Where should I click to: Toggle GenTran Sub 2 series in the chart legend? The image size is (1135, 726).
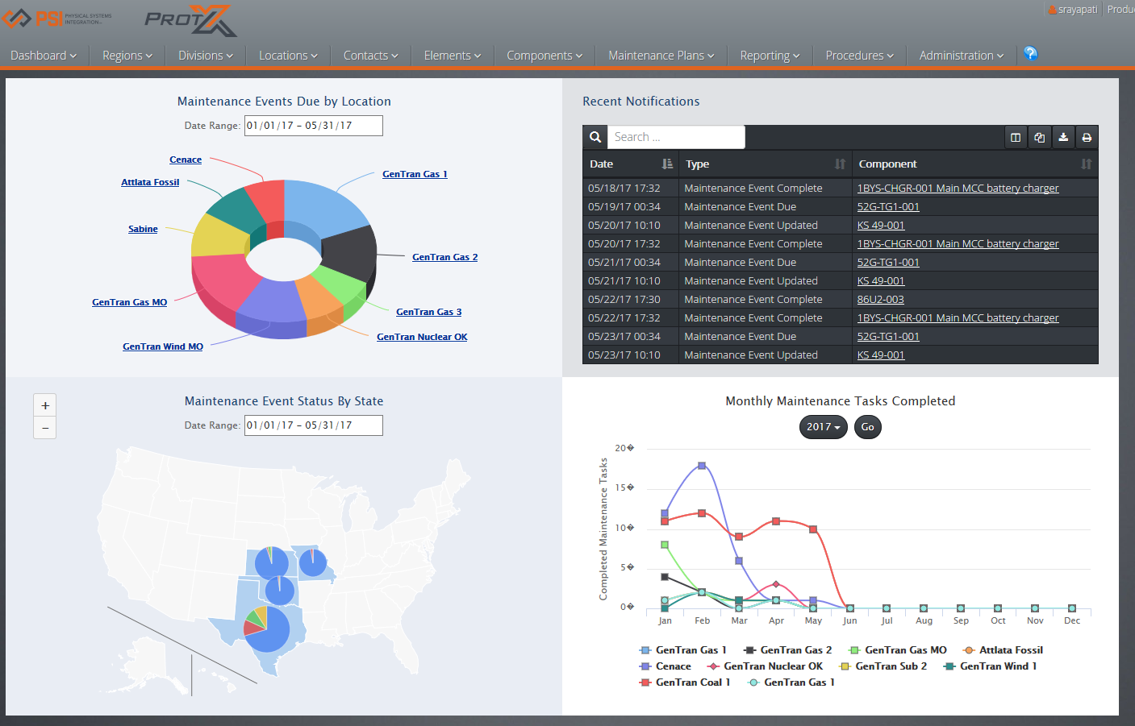pos(883,666)
